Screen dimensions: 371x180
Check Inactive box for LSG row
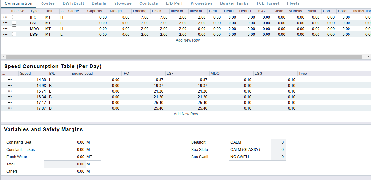(x=14, y=34)
